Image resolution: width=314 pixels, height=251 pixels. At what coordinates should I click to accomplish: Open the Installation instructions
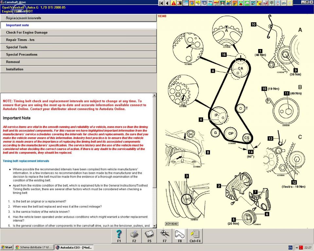point(78,69)
